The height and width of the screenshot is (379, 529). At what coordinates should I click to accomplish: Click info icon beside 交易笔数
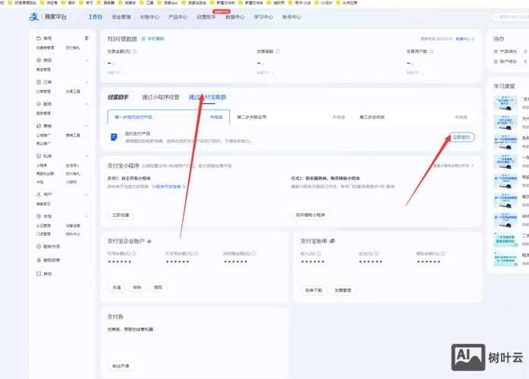(278, 52)
